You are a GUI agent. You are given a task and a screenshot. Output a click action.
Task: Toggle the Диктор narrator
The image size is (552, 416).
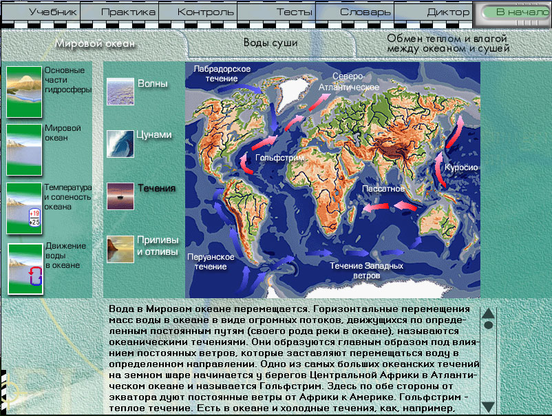433,12
